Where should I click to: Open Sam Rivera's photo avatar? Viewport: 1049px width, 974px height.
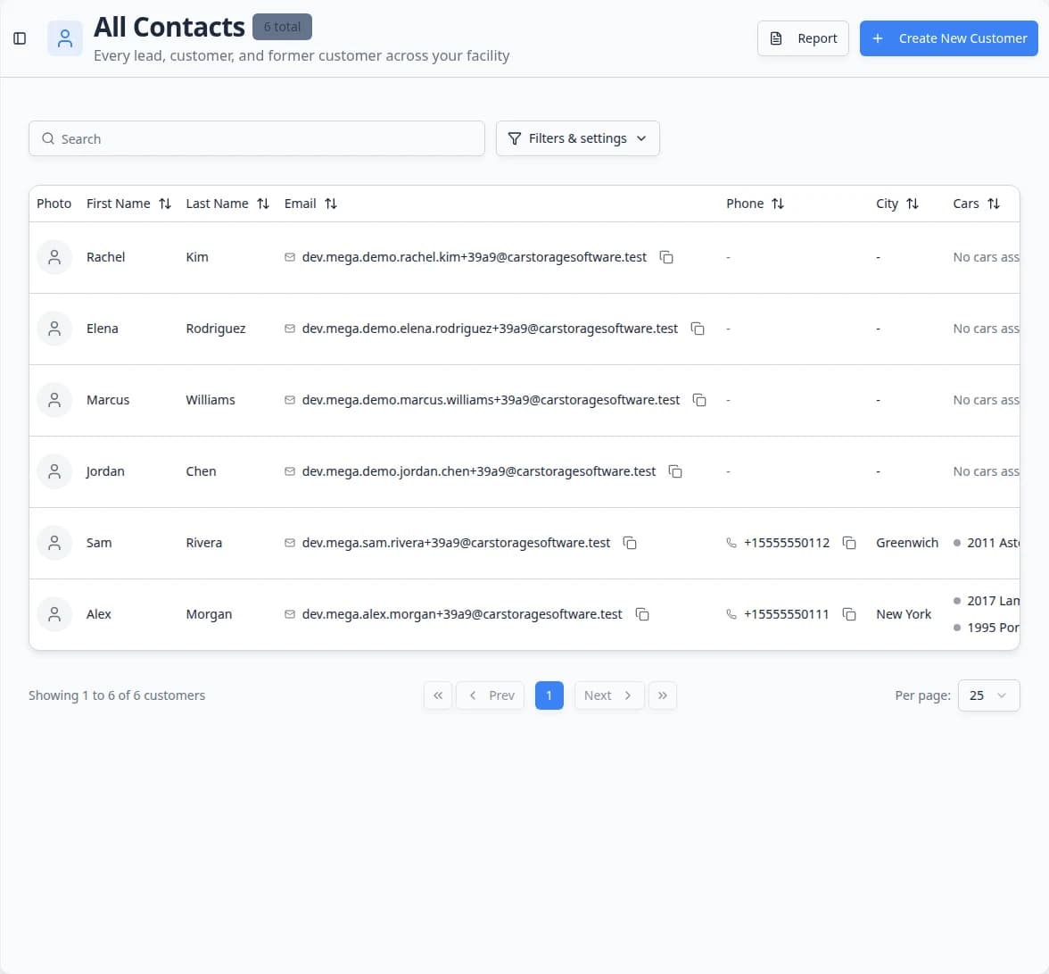(x=55, y=543)
